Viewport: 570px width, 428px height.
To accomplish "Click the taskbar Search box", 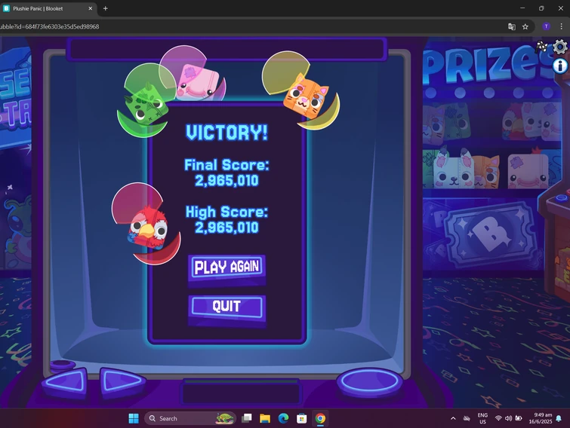I will 190,418.
